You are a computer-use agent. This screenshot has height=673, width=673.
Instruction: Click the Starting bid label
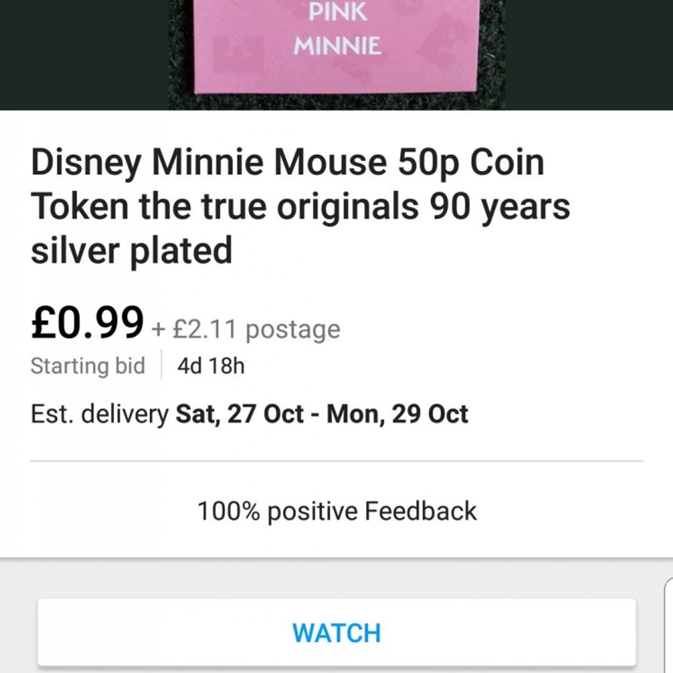87,366
